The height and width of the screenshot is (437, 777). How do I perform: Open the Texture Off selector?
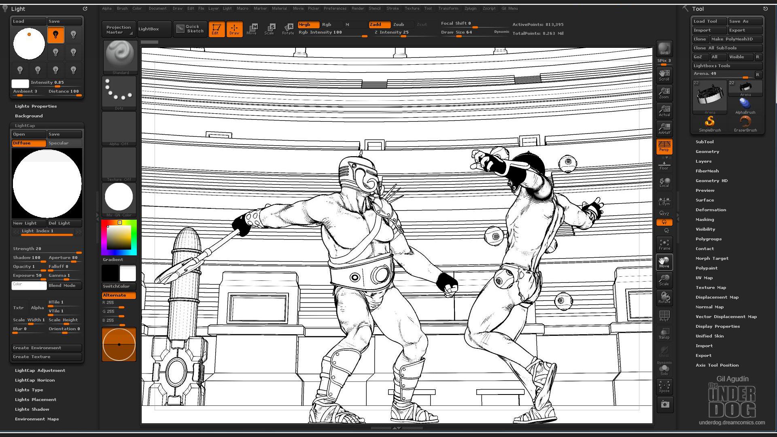coord(119,164)
